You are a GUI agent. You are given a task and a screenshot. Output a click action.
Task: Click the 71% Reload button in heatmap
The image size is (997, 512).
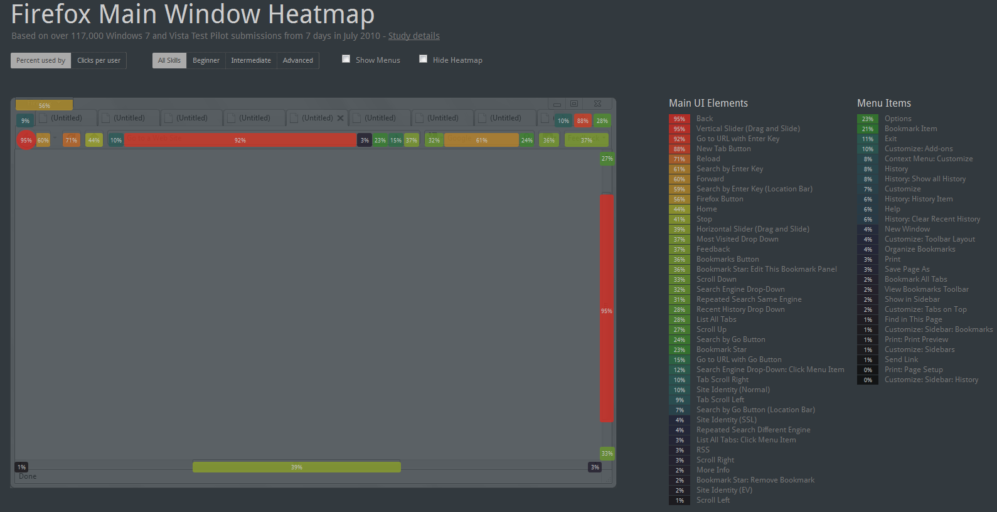click(x=71, y=140)
